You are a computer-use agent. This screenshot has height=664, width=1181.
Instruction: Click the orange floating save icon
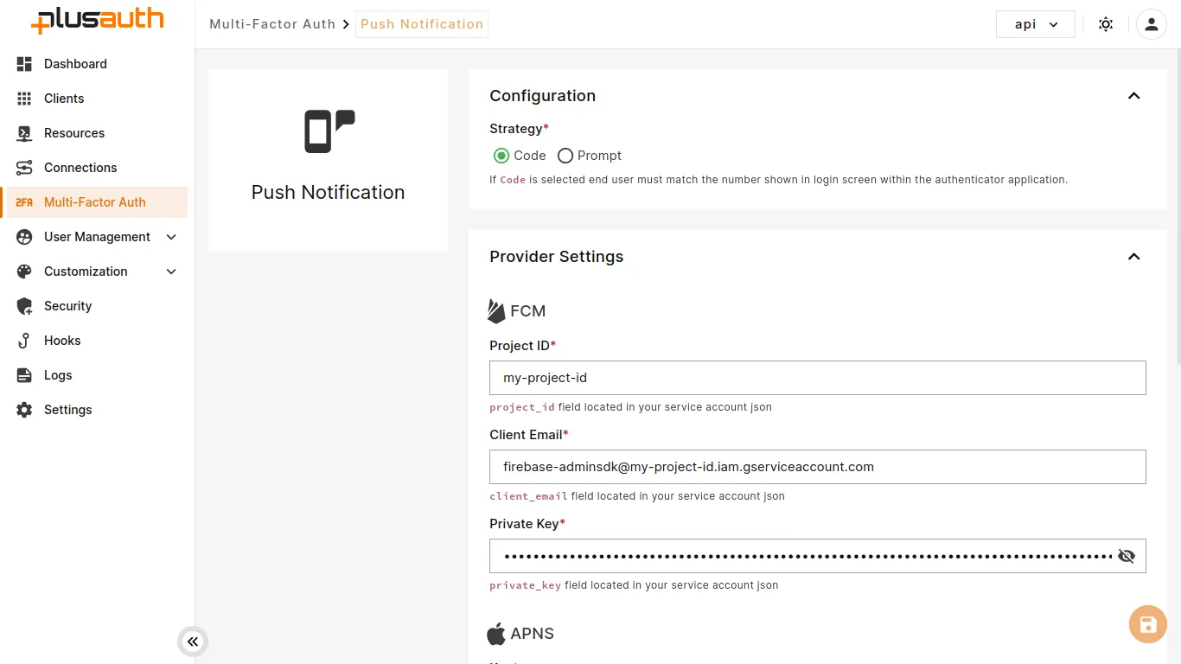(1147, 624)
